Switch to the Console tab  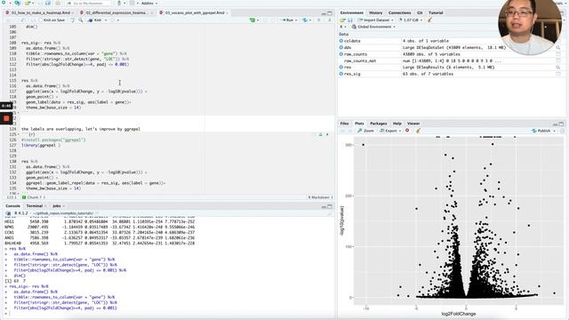[12, 206]
